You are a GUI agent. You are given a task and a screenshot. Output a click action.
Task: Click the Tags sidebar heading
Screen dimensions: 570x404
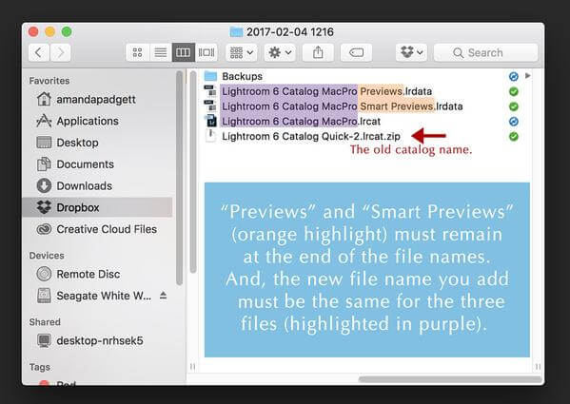pos(40,367)
